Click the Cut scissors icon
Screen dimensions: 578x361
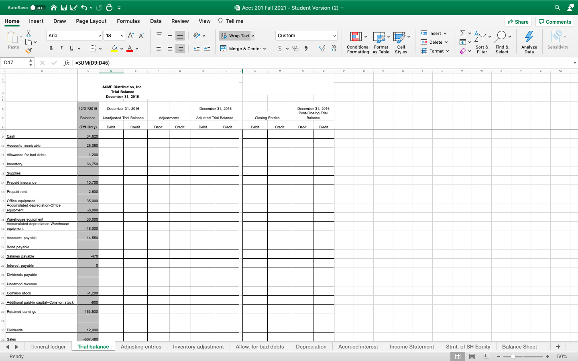[x=28, y=33]
